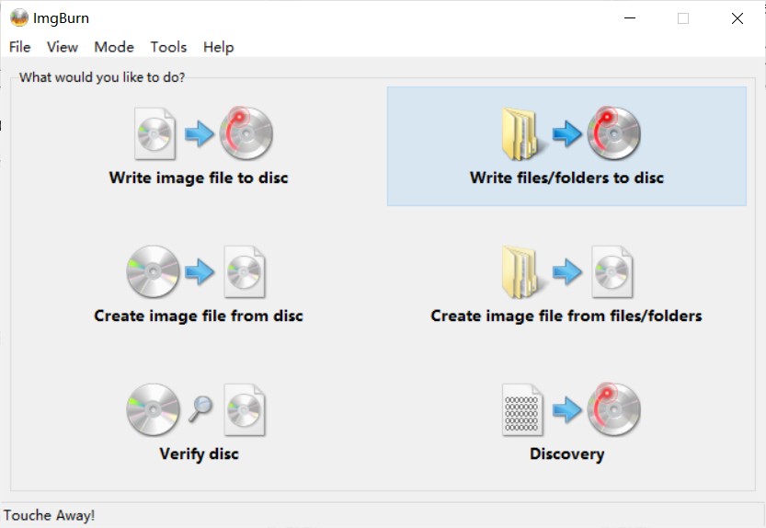
Task: Click the magnifying glass icon above Verify disc
Action: pos(200,408)
